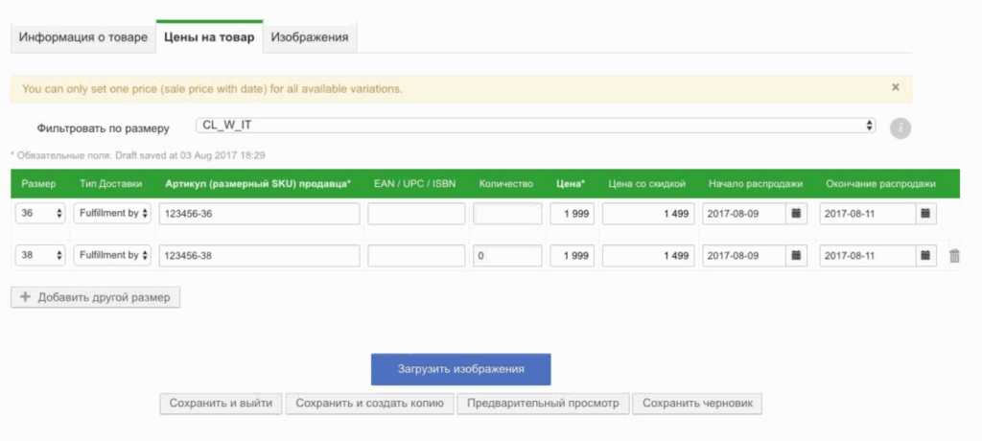Delete the size 38 row with trash icon
This screenshot has height=441, width=982.
click(x=954, y=256)
